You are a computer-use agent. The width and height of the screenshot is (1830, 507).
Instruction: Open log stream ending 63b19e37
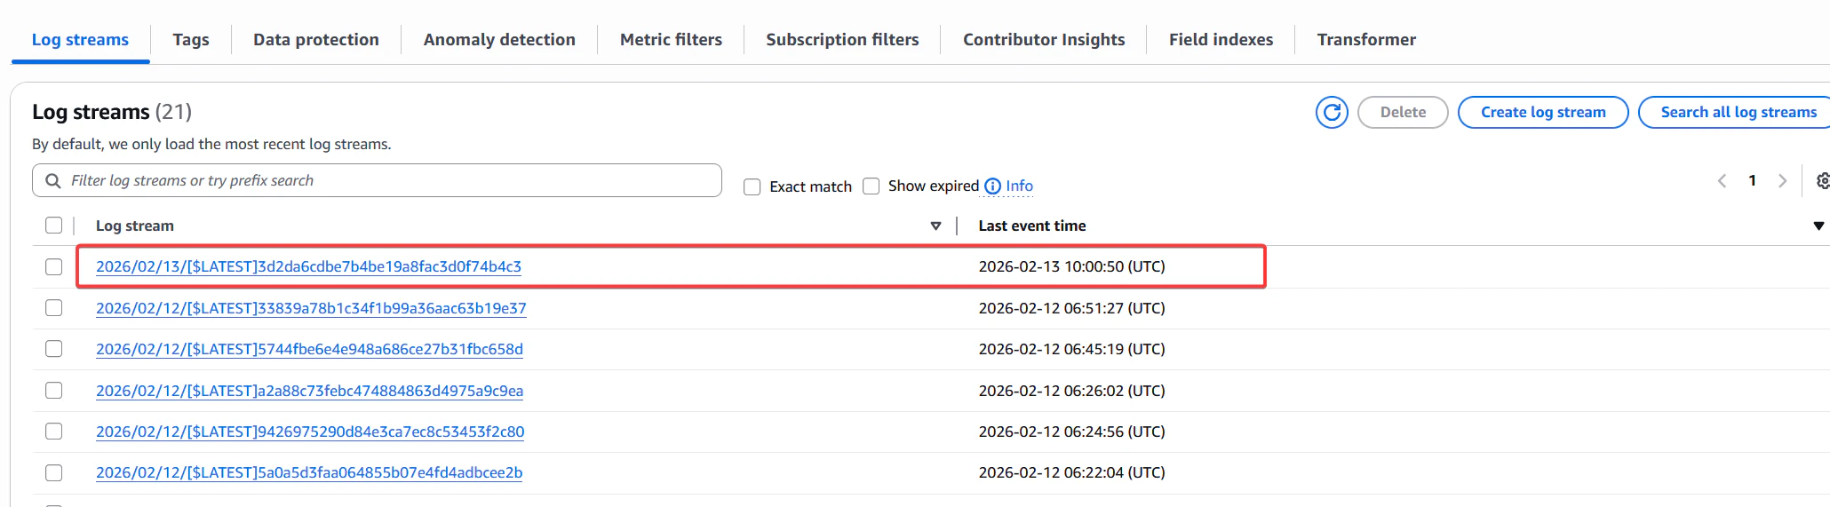tap(311, 308)
